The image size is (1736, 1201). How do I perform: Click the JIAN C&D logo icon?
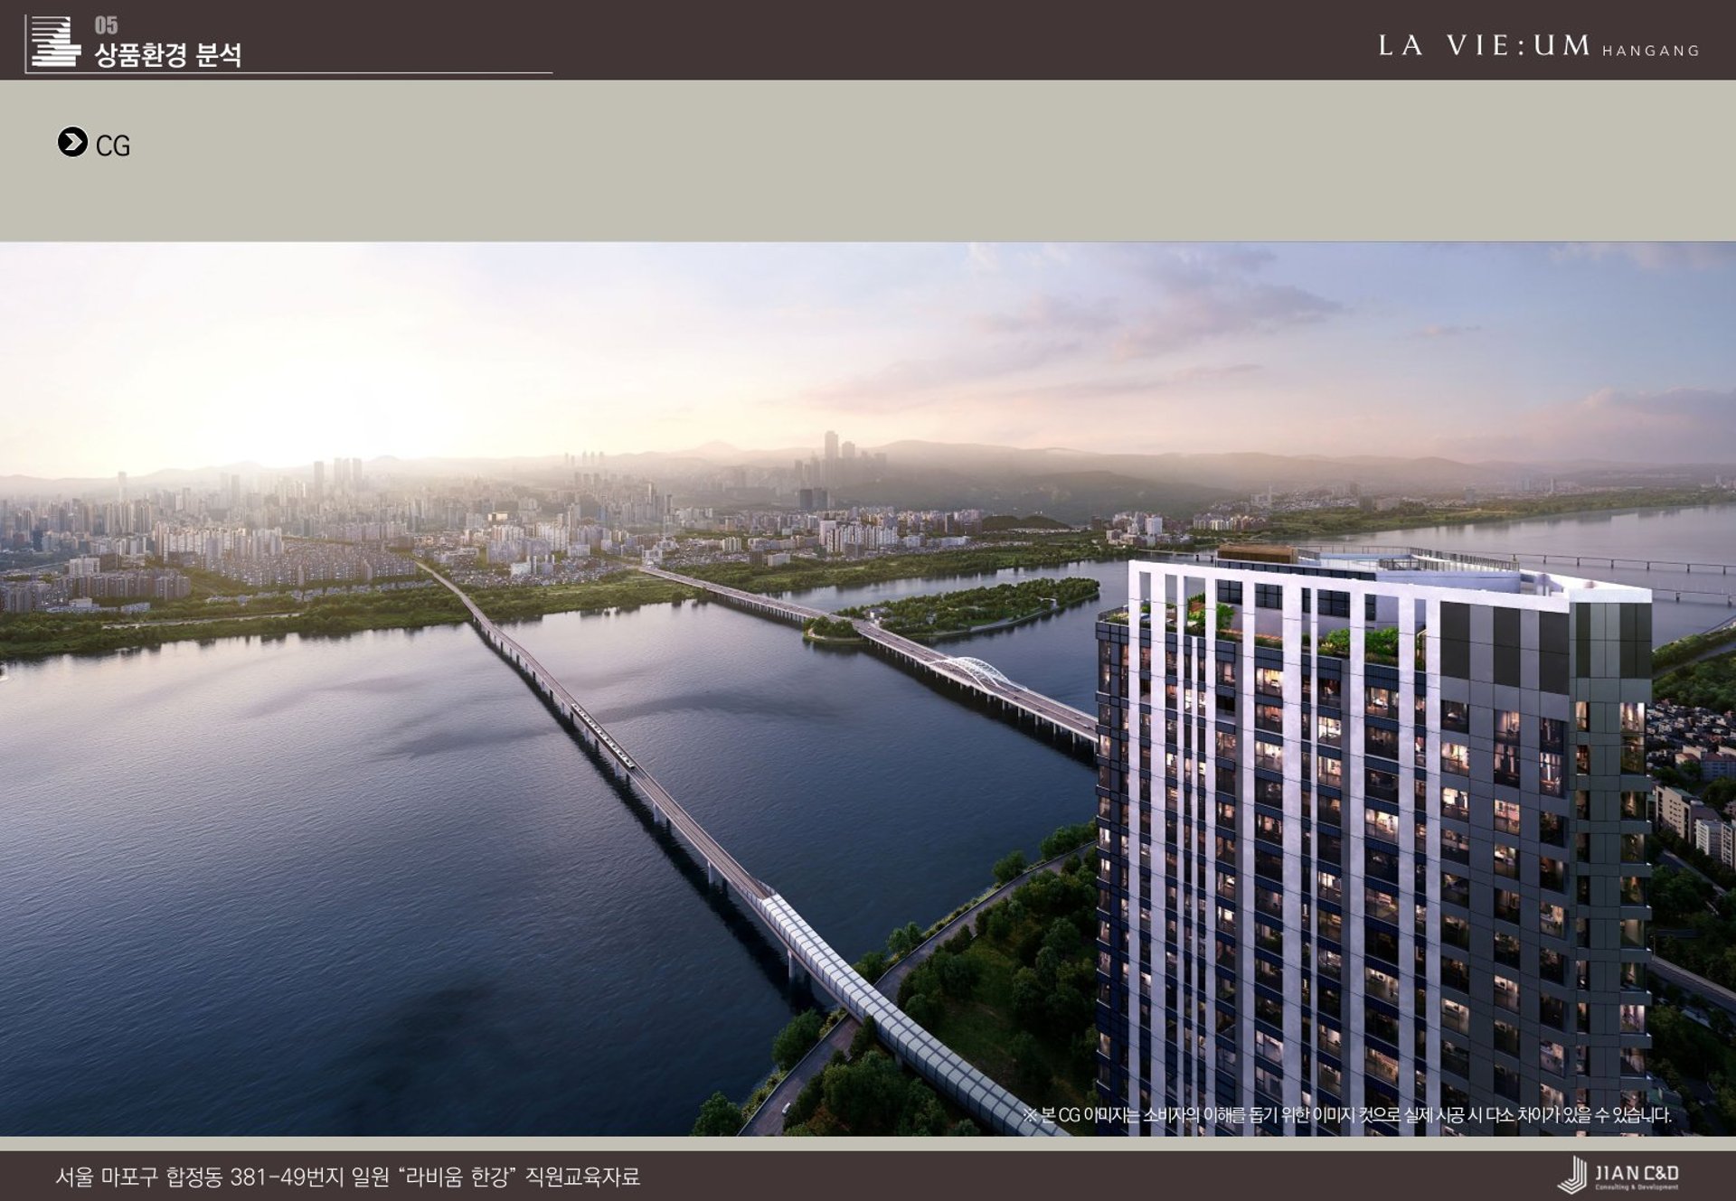(x=1573, y=1175)
